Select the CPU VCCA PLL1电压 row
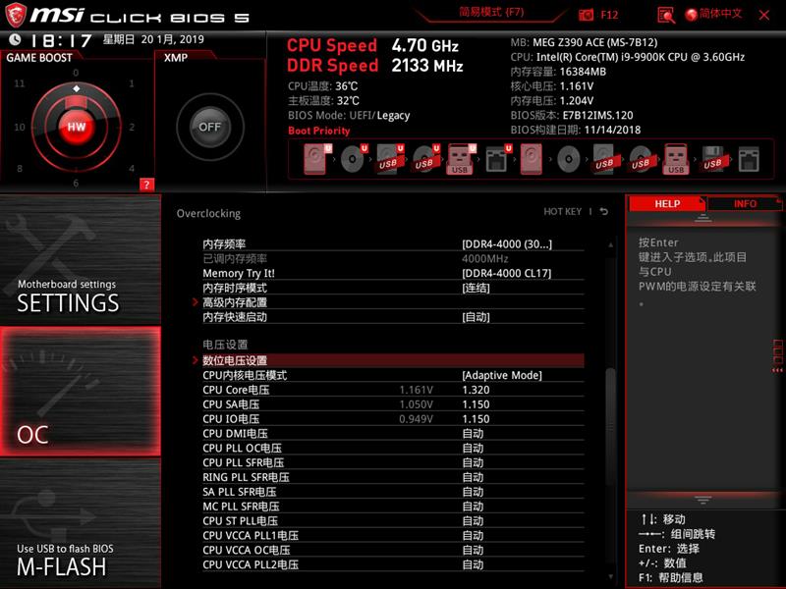The image size is (786, 589). pyautogui.click(x=393, y=535)
